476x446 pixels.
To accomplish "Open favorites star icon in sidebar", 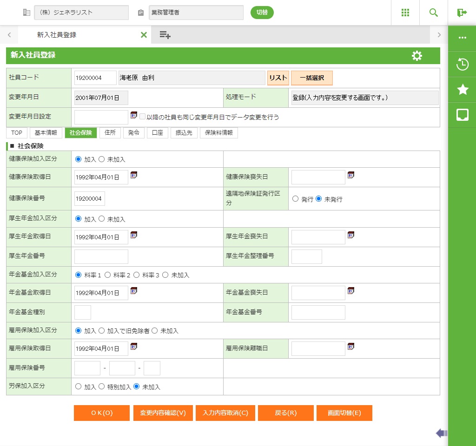I will coord(462,90).
